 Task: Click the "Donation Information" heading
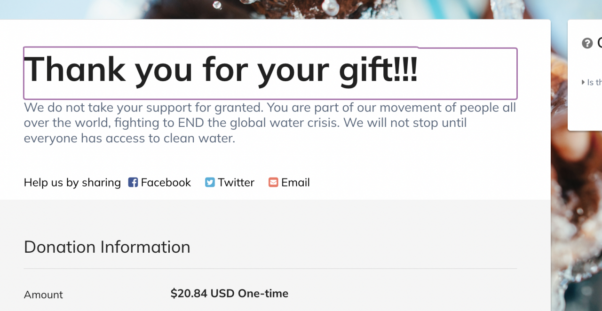point(107,247)
